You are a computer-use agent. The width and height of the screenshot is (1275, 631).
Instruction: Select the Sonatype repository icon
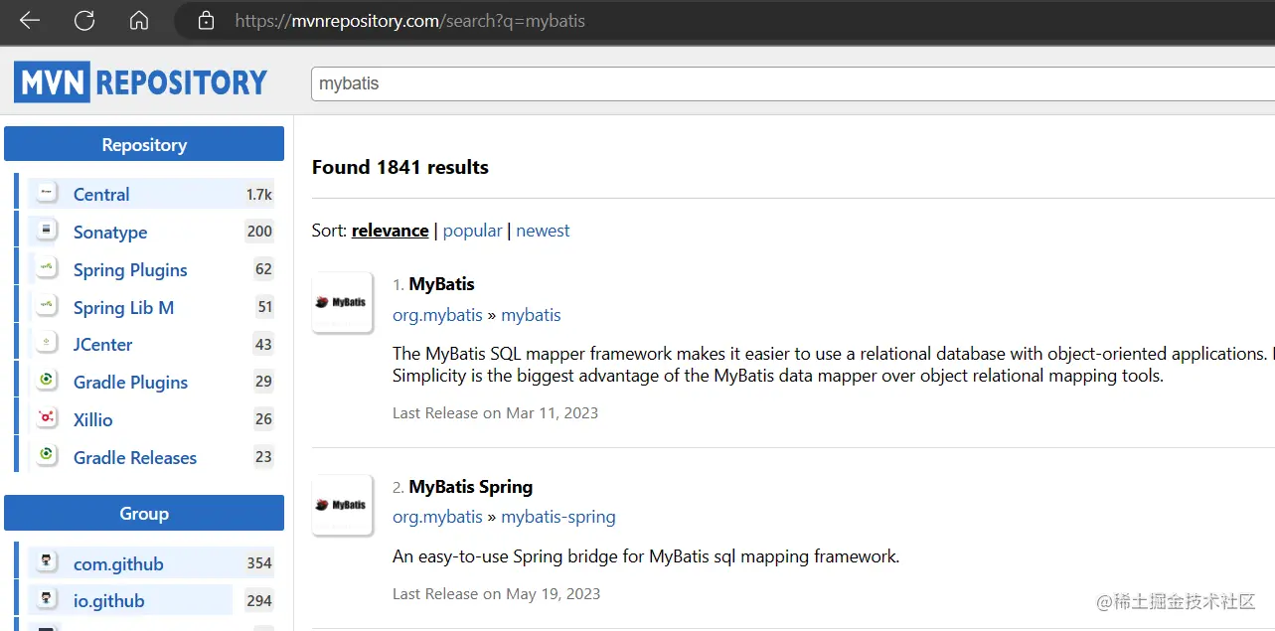pos(47,232)
